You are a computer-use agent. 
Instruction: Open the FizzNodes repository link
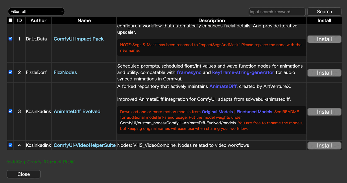(65, 72)
